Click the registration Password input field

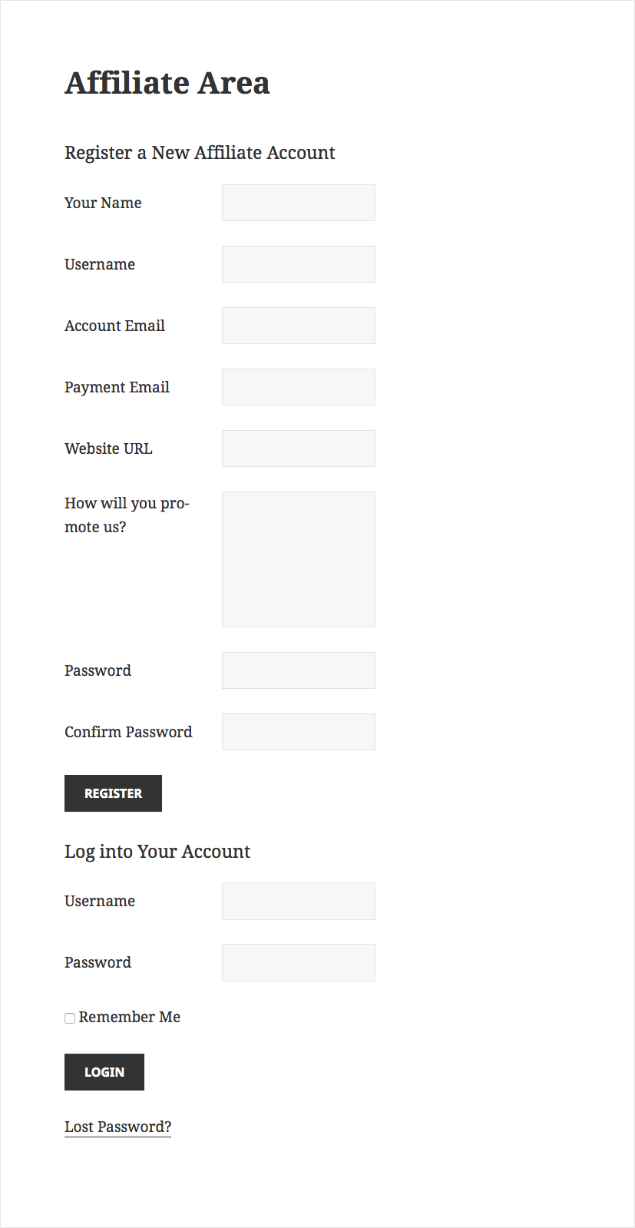click(298, 670)
